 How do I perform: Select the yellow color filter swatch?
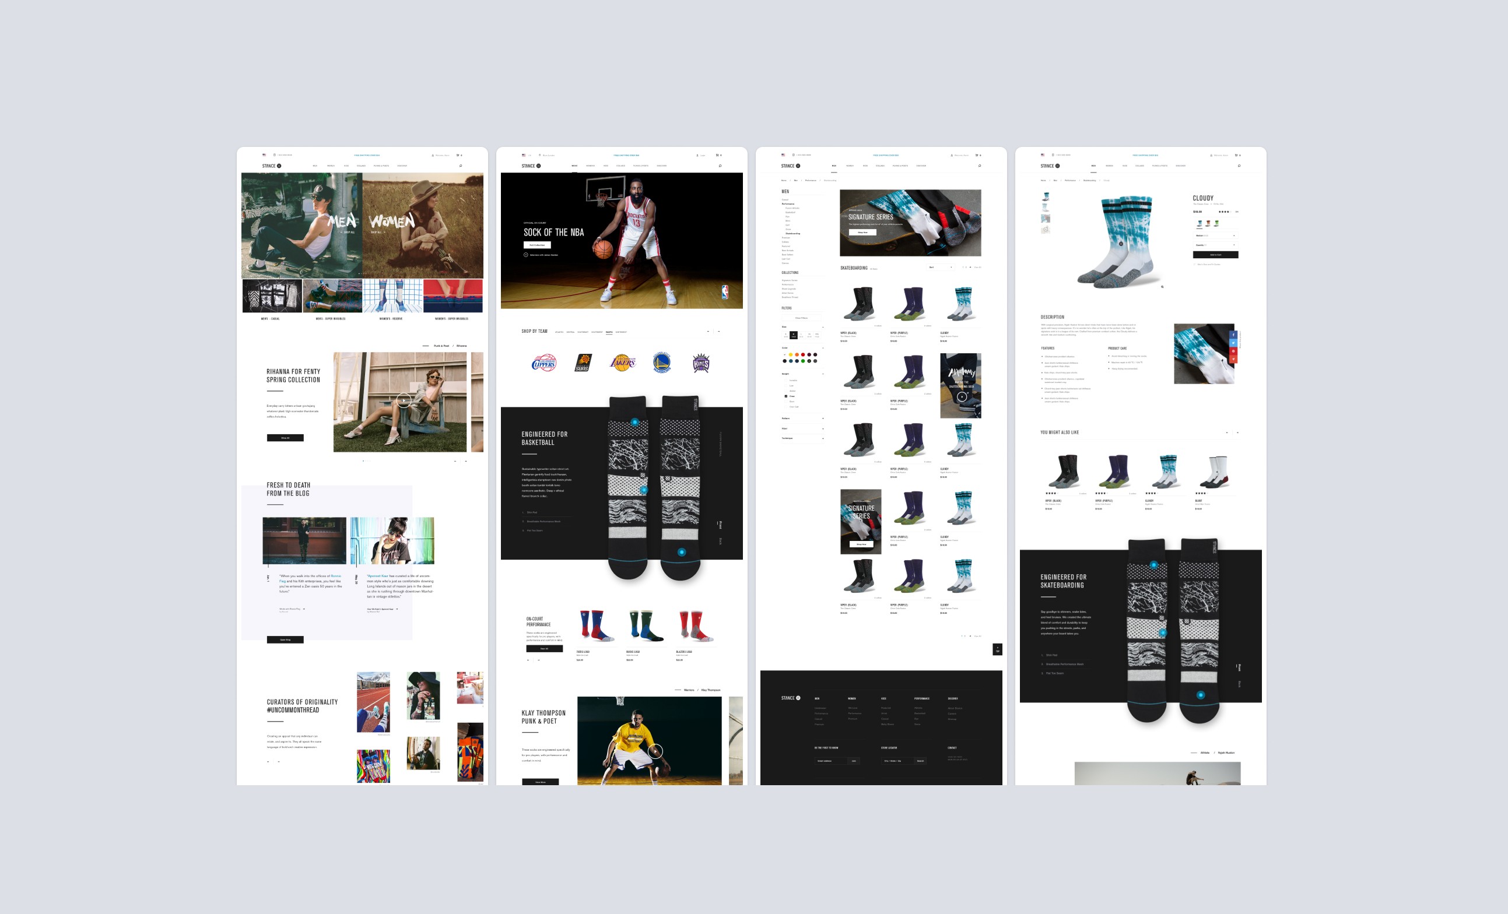pos(791,355)
